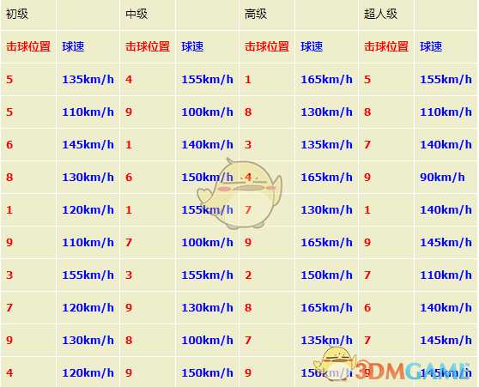Image resolution: width=479 pixels, height=387 pixels.
Task: Select position 4 in the 中级 column
Action: pos(129,80)
